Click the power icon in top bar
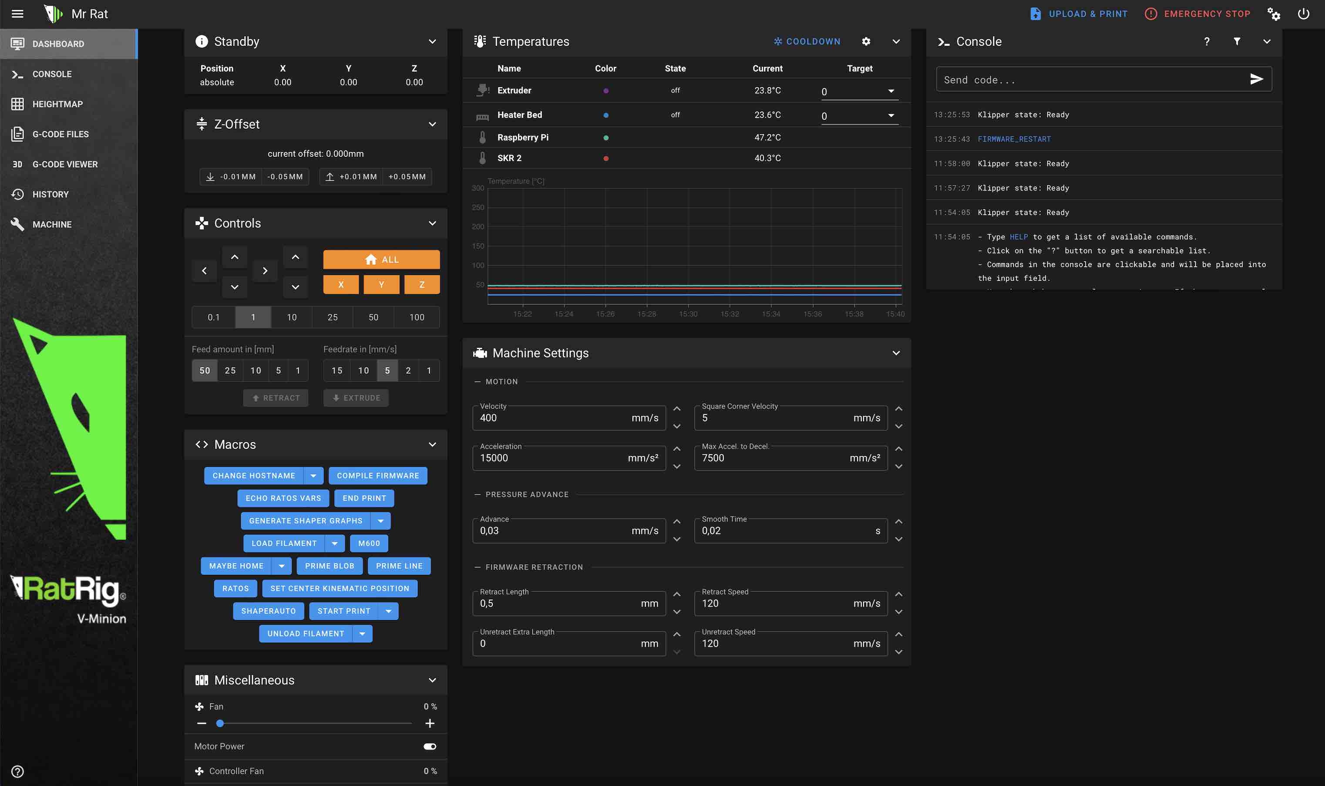The image size is (1325, 786). pos(1303,14)
